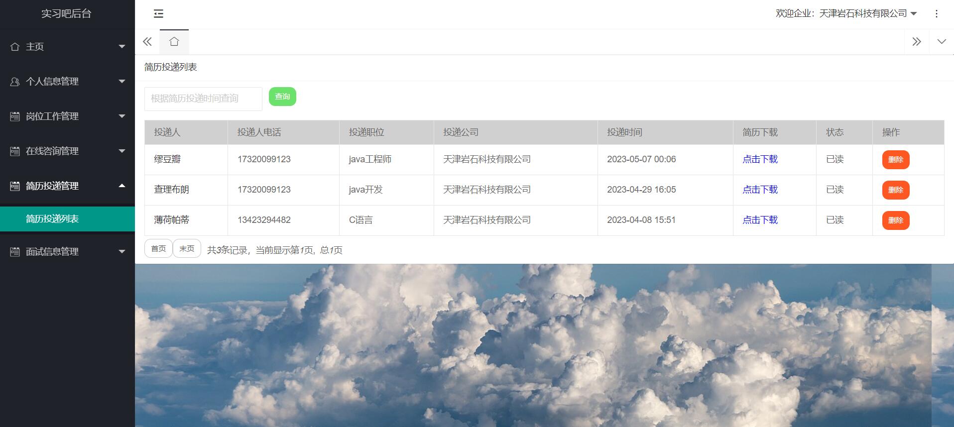Go to 末页 pagination button
Image resolution: width=954 pixels, height=427 pixels.
[187, 248]
